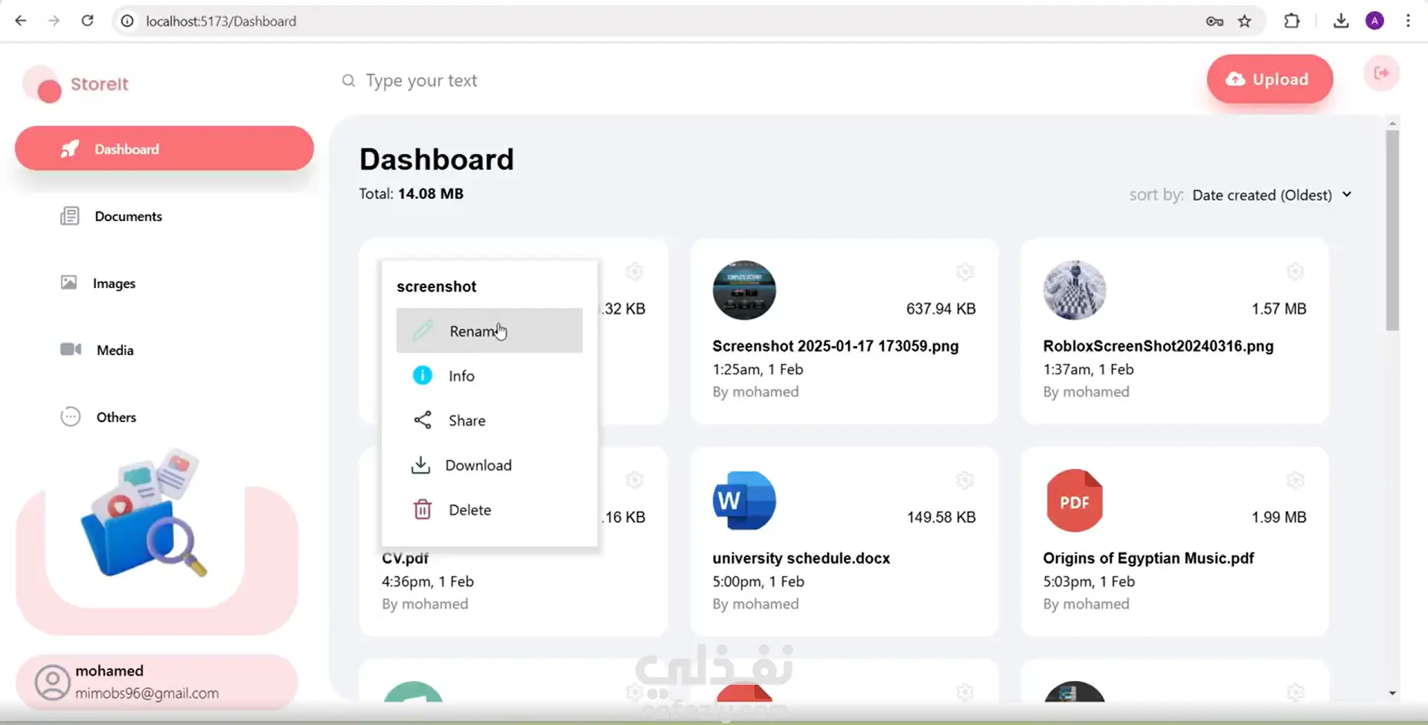1428x725 pixels.
Task: Open the mohamed user profile card
Action: click(157, 682)
